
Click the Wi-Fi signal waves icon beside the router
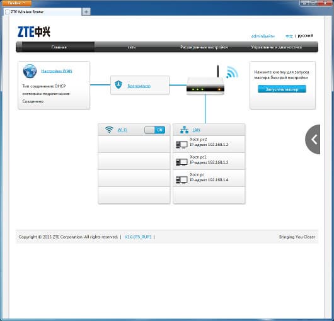coord(232,72)
